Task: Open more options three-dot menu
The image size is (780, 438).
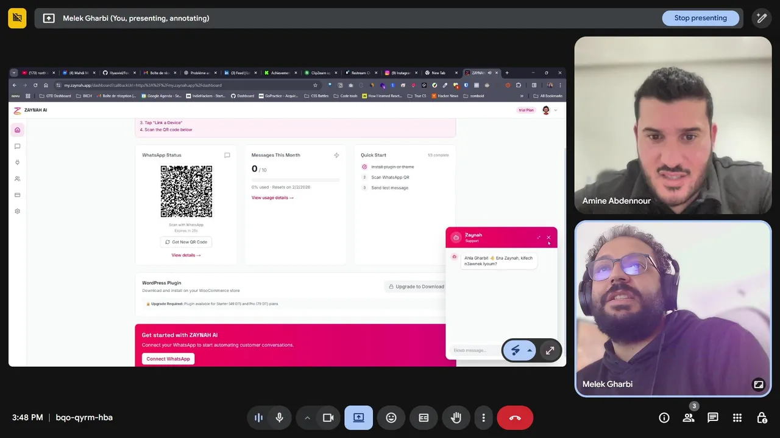Action: pos(483,418)
